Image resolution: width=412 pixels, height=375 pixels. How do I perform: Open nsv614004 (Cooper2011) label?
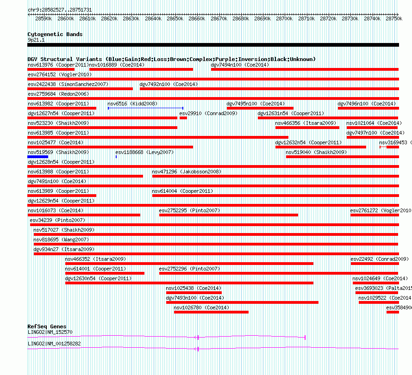tap(182, 191)
